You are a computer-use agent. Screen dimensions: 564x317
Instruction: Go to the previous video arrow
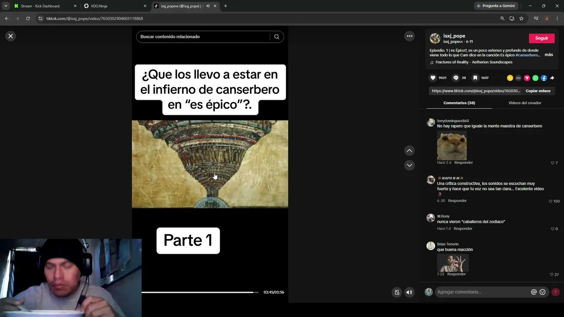409,151
